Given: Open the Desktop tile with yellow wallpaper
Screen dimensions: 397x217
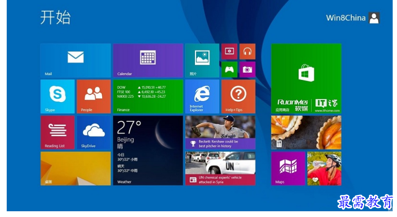Looking at the screenshot, I should (x=75, y=169).
